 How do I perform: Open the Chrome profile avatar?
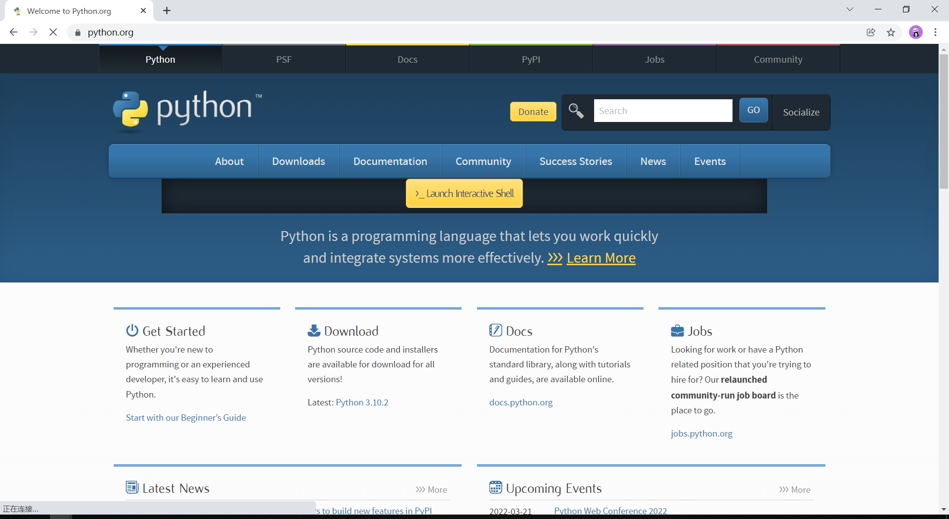tap(916, 32)
